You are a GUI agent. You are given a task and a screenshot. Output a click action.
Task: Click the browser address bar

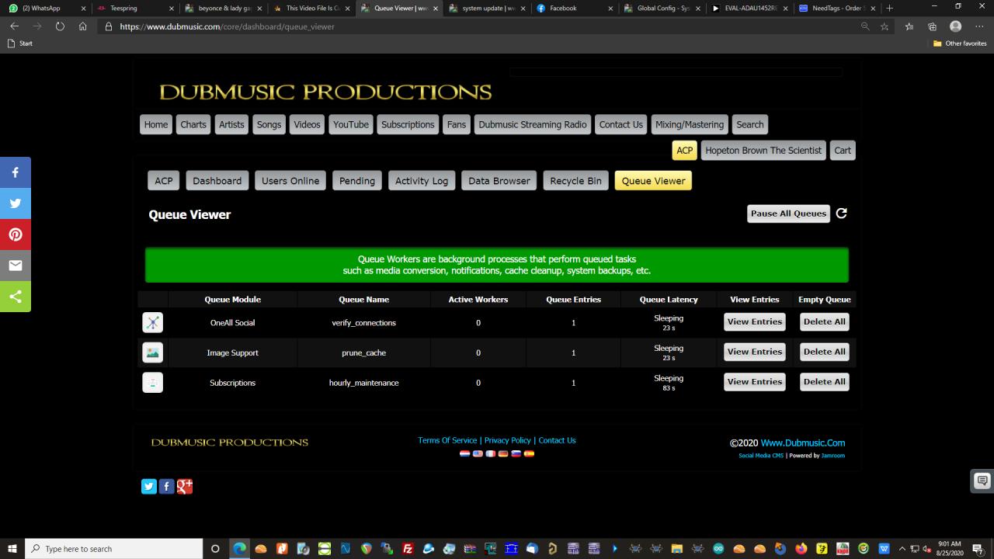pyautogui.click(x=466, y=26)
